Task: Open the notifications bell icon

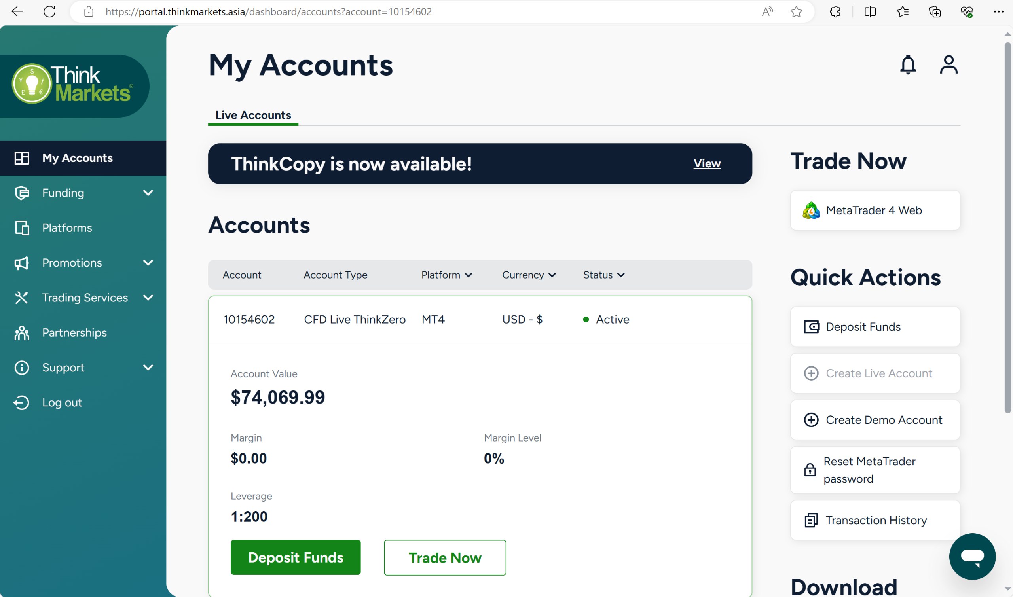Action: pos(908,65)
